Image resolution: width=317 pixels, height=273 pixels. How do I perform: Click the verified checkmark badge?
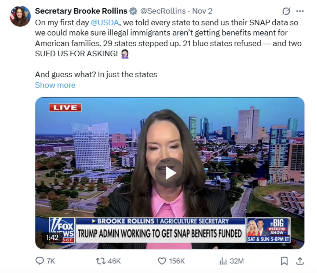133,11
